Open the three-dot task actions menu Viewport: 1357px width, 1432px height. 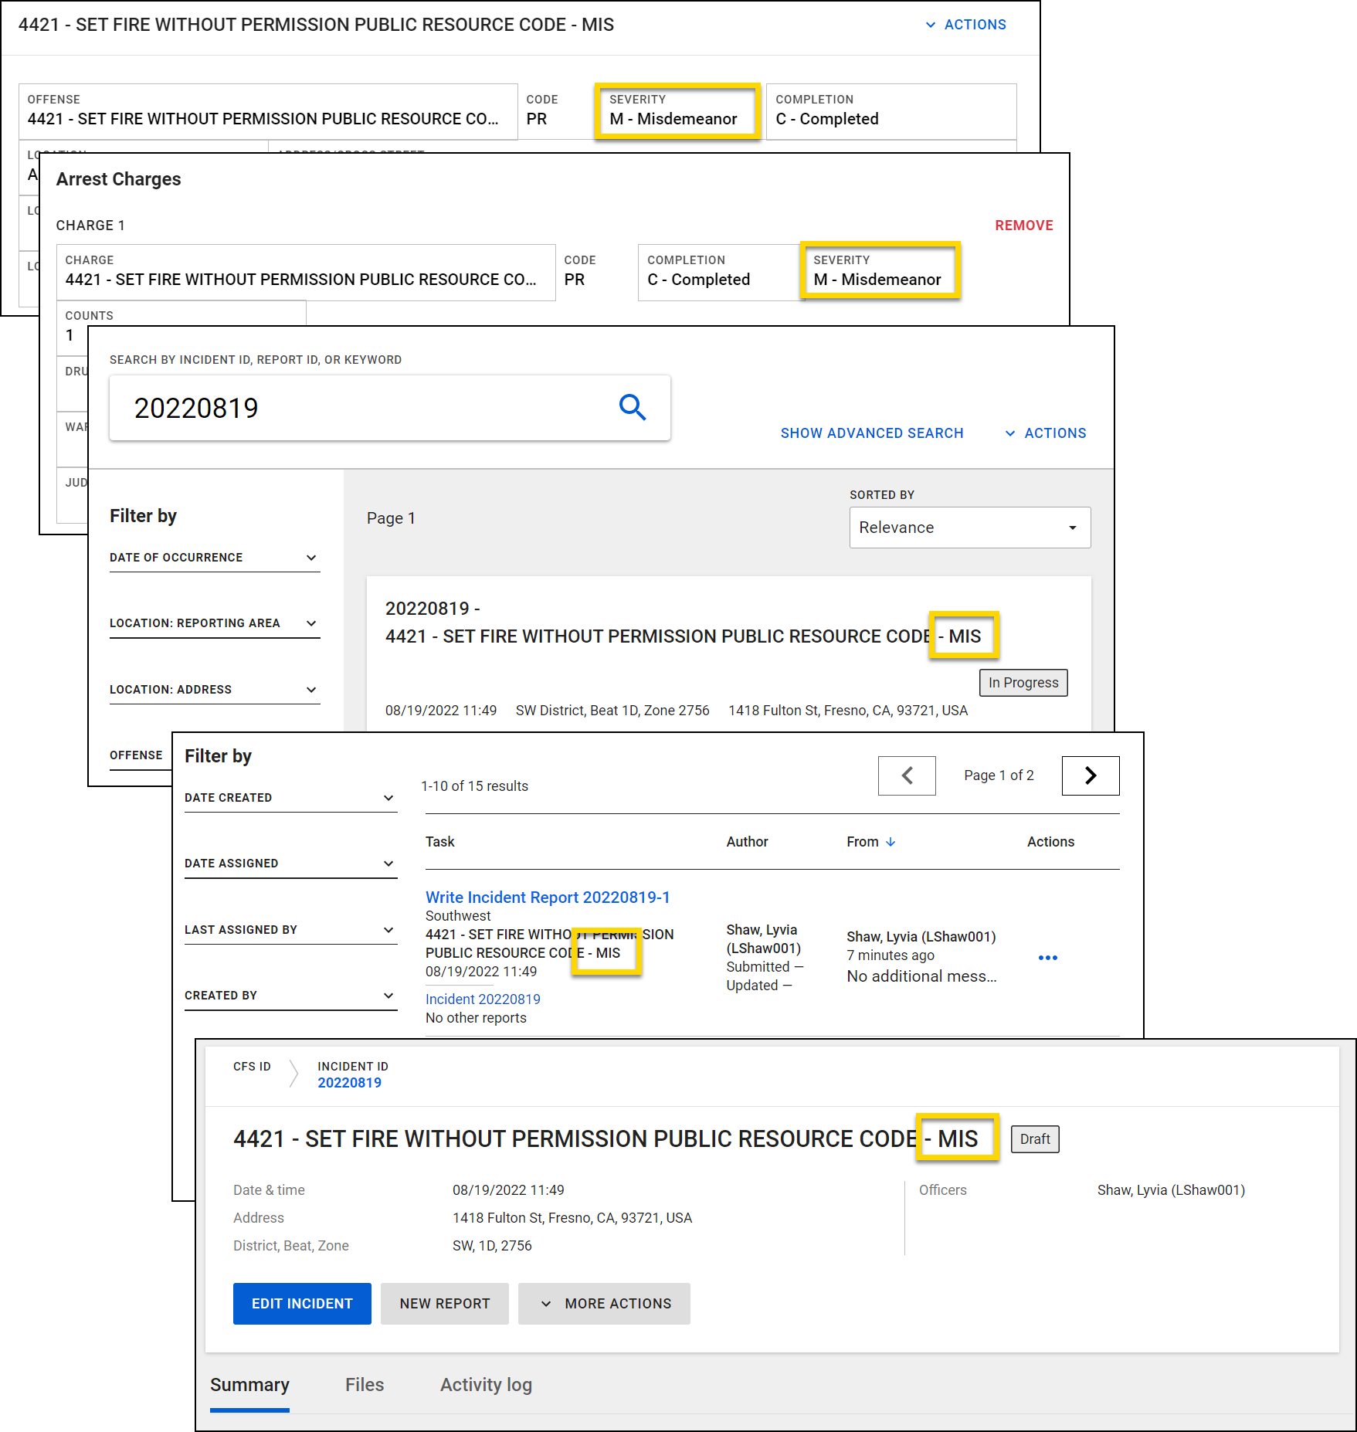1047,958
